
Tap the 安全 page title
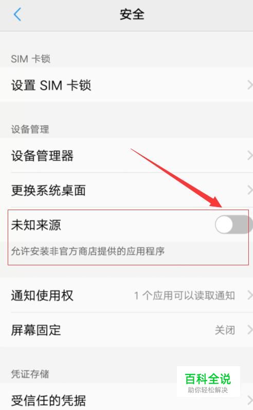click(132, 14)
